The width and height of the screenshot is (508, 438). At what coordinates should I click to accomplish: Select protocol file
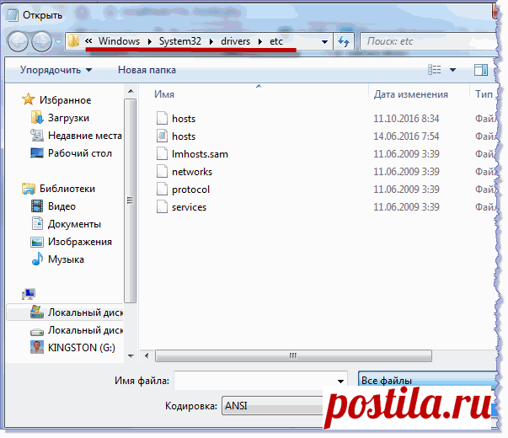tap(191, 190)
